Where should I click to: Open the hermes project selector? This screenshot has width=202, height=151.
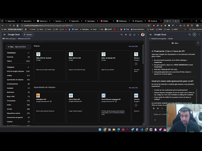pyautogui.click(x=28, y=35)
